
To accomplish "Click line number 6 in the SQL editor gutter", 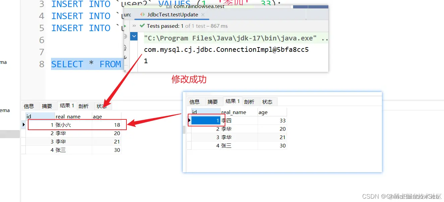I will coord(42,40).
